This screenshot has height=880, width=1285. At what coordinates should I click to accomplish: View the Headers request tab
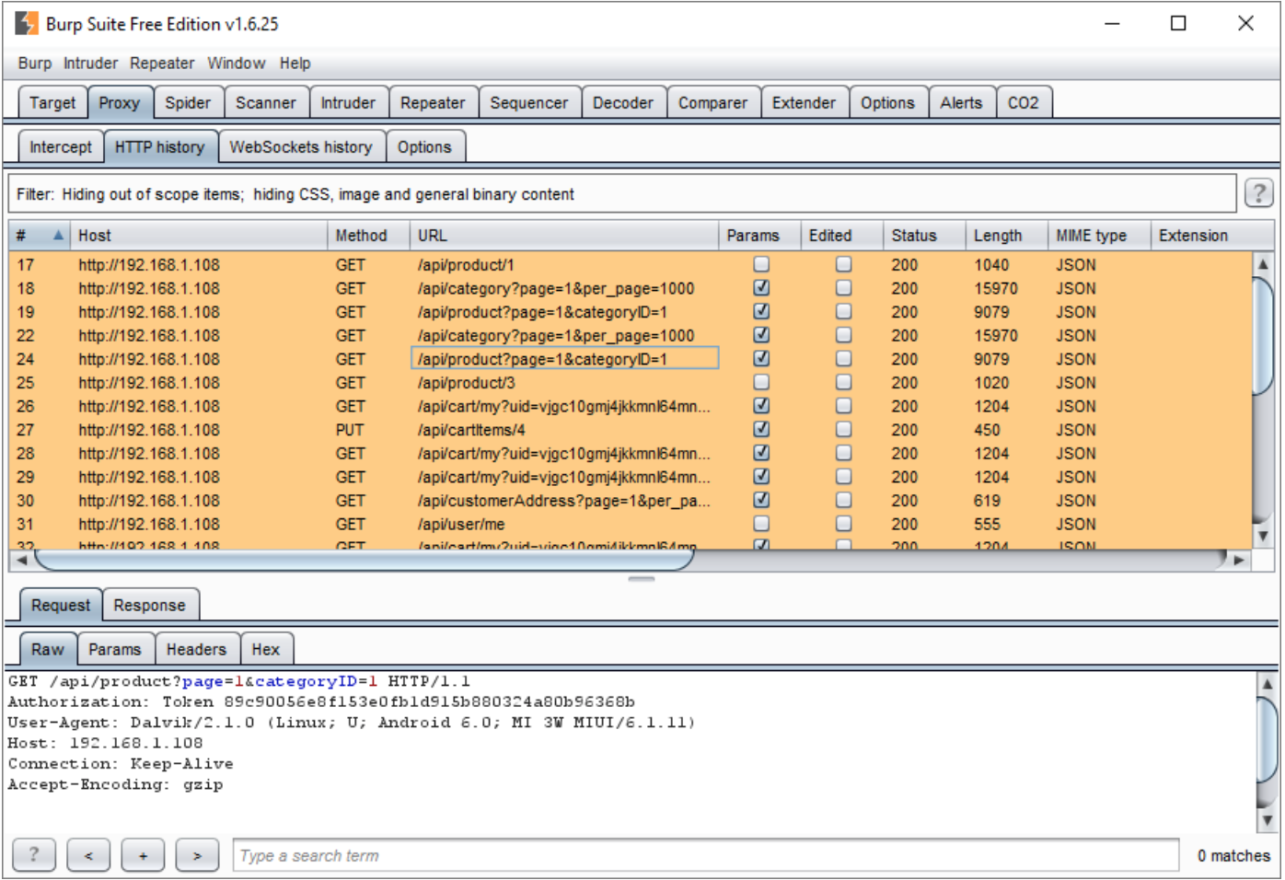196,649
